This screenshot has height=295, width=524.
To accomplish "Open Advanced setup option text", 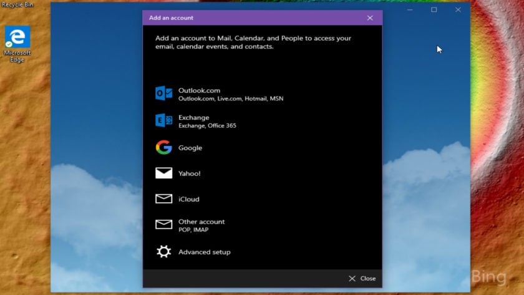I will point(204,252).
